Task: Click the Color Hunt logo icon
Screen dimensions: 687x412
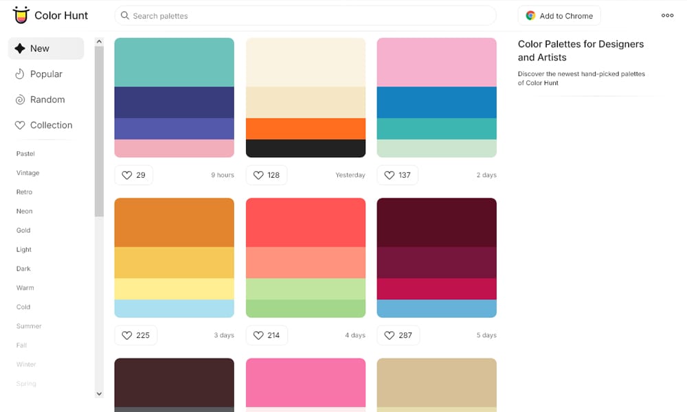Action: pyautogui.click(x=21, y=15)
